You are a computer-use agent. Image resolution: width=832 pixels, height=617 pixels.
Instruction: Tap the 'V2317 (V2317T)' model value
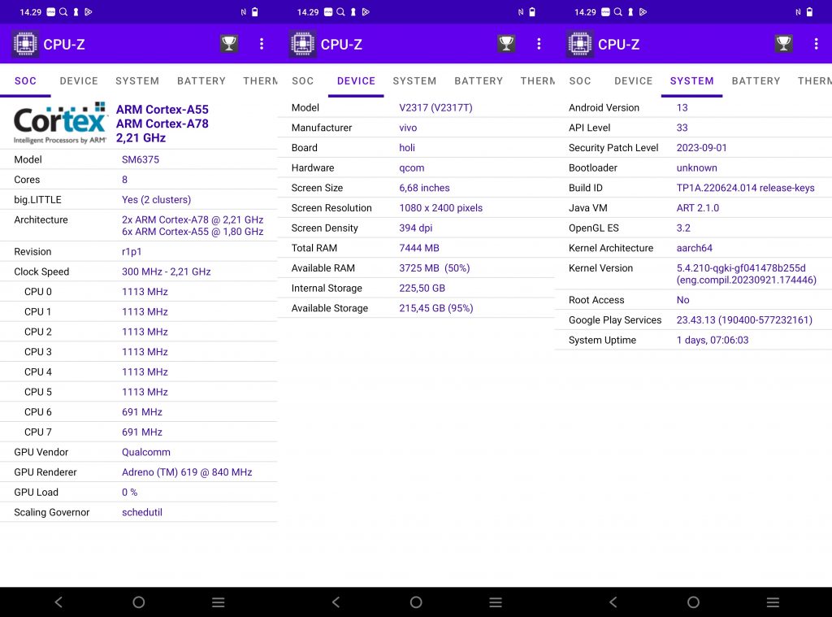pos(435,108)
